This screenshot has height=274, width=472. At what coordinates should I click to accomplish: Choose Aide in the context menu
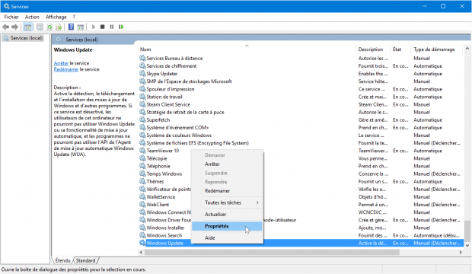(x=228, y=238)
